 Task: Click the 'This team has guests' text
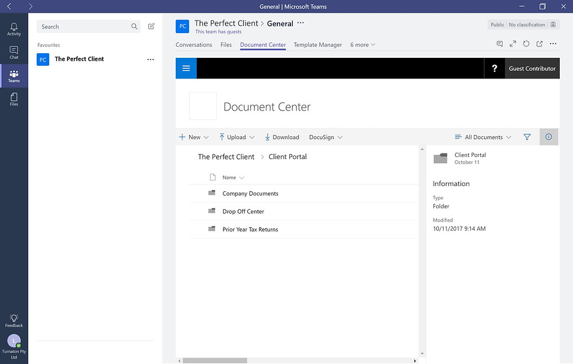coord(218,31)
